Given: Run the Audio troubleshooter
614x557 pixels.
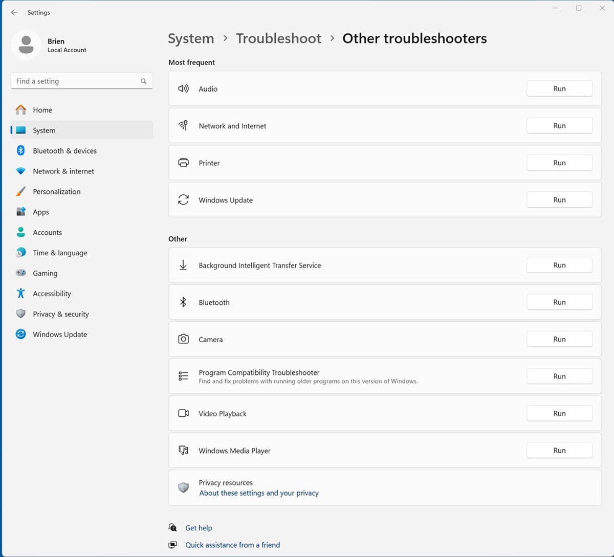Looking at the screenshot, I should [x=559, y=88].
